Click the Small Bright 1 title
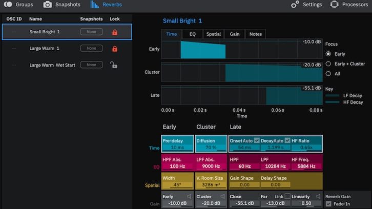The image size is (372, 209). [182, 21]
